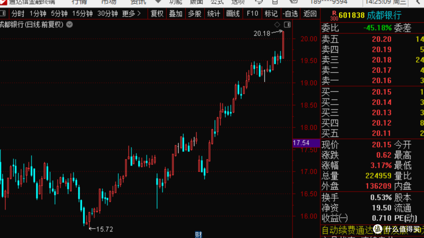424x238 pixels.
Task: Click the 16.00 price axis label
Action: [x=309, y=216]
